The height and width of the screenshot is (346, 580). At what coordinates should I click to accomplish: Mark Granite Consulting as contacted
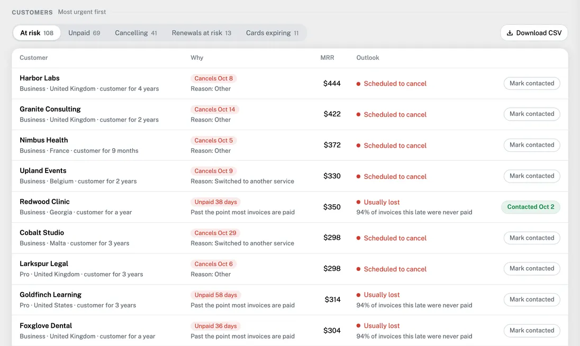click(x=531, y=114)
